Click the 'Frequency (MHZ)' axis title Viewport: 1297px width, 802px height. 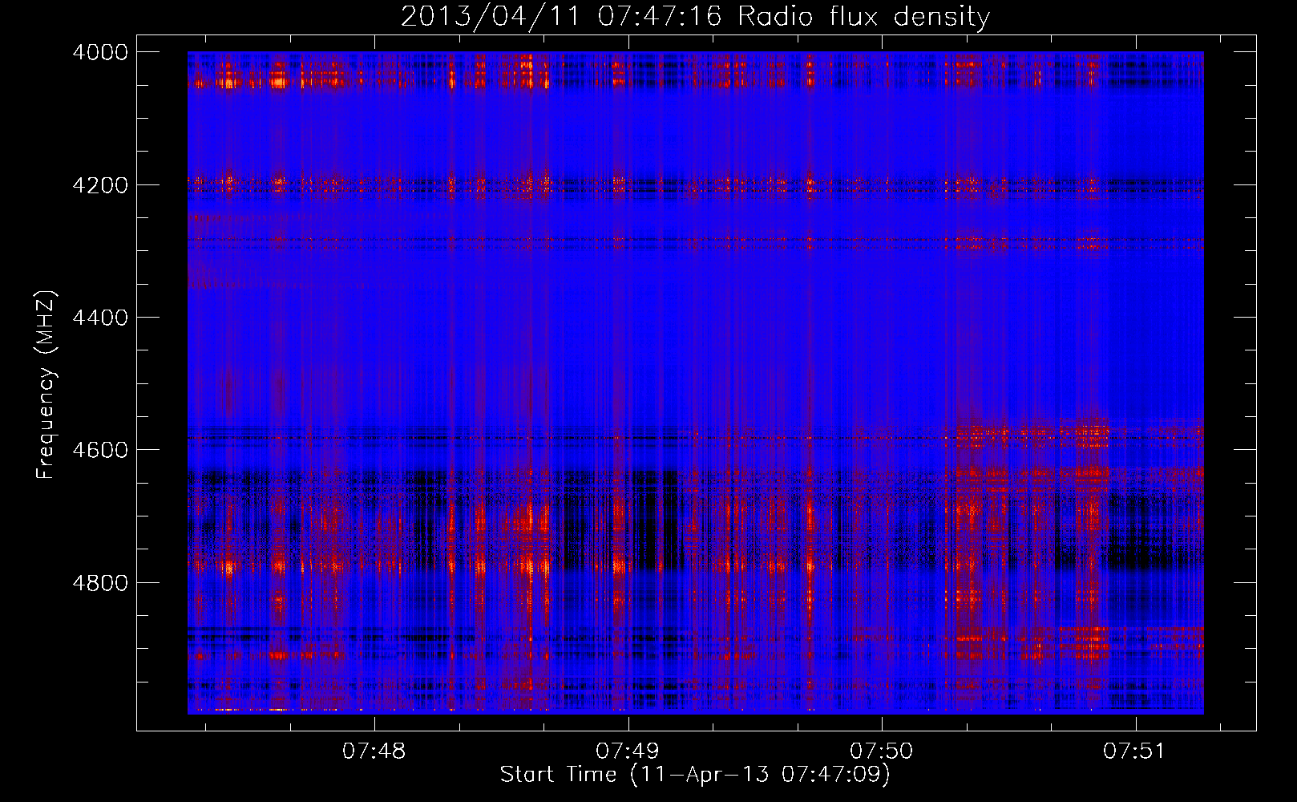pyautogui.click(x=46, y=384)
